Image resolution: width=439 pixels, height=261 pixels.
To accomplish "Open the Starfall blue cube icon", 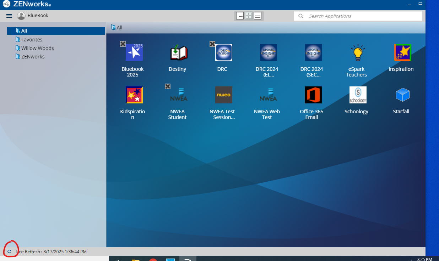I will [x=402, y=95].
